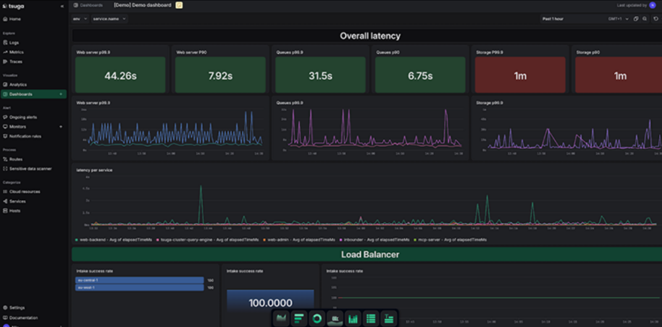
Task: Click the Storage p99.9 line chart title
Action: click(490, 102)
